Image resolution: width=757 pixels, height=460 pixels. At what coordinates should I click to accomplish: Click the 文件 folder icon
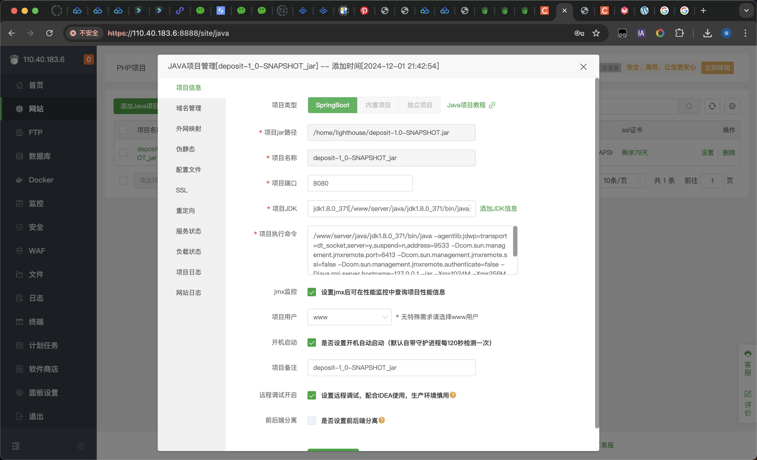pyautogui.click(x=19, y=274)
